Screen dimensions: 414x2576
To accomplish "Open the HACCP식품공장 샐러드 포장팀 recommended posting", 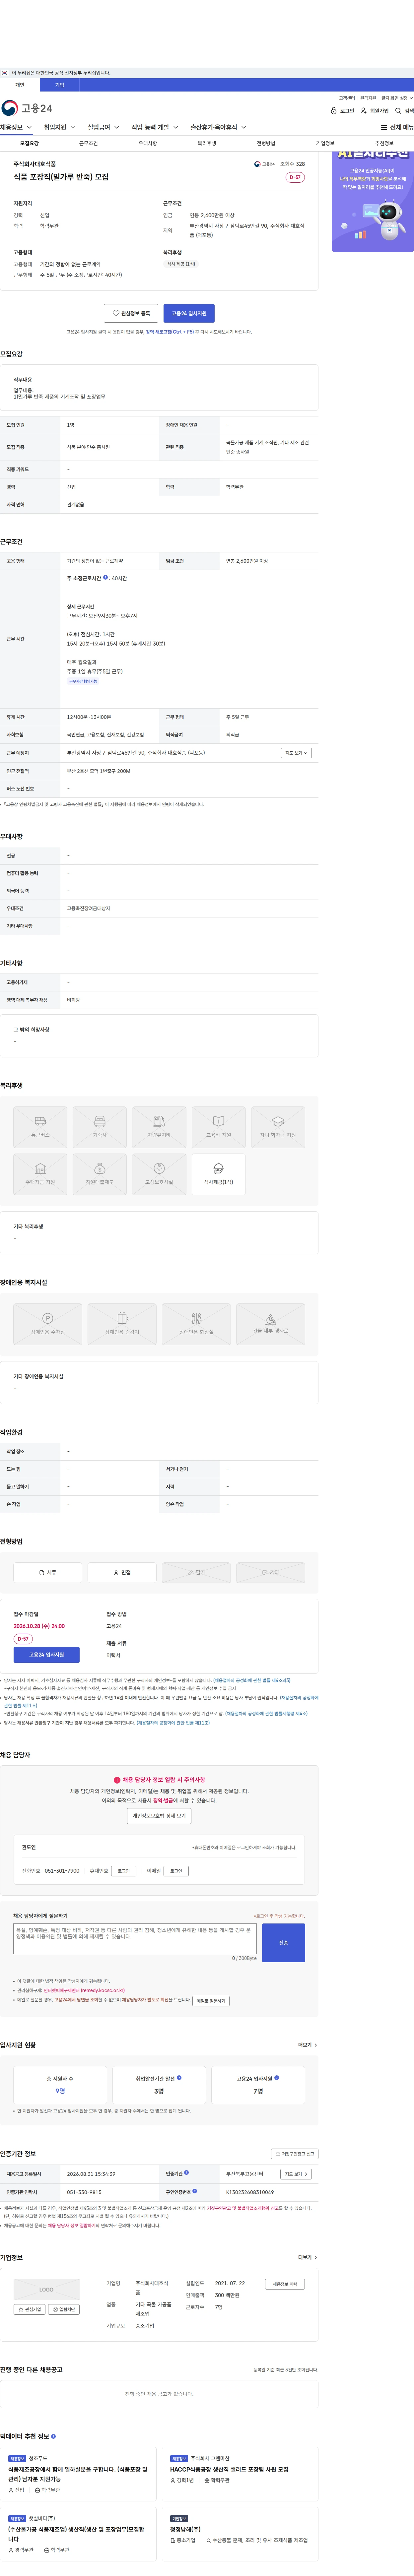I will click(229, 2469).
